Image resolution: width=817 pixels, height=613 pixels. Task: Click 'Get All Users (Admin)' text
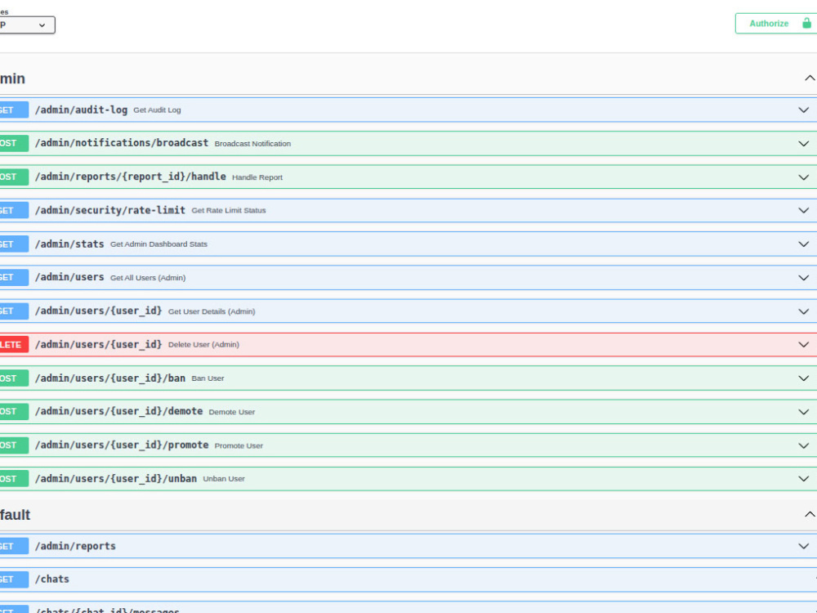(x=148, y=278)
